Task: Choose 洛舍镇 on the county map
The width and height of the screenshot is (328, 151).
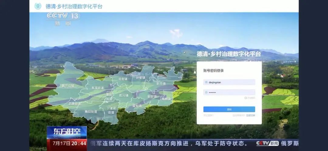Action: (122, 79)
